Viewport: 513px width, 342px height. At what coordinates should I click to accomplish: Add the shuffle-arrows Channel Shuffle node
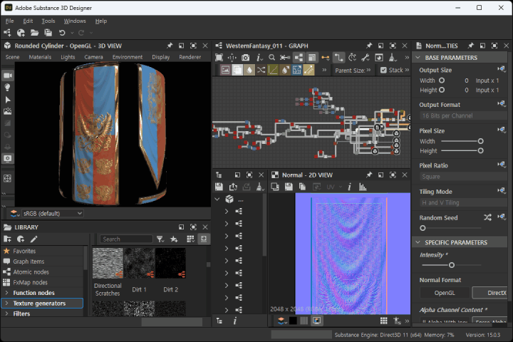tap(261, 70)
